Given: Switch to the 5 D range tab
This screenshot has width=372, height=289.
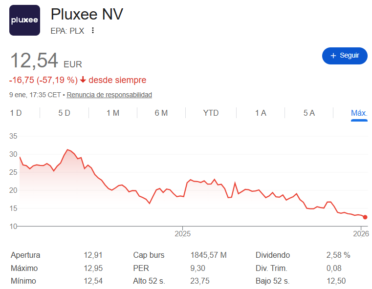Looking at the screenshot, I should (x=64, y=113).
